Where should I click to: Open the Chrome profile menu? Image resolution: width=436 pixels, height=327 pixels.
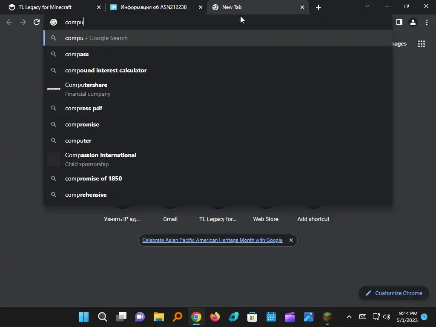pos(413,22)
